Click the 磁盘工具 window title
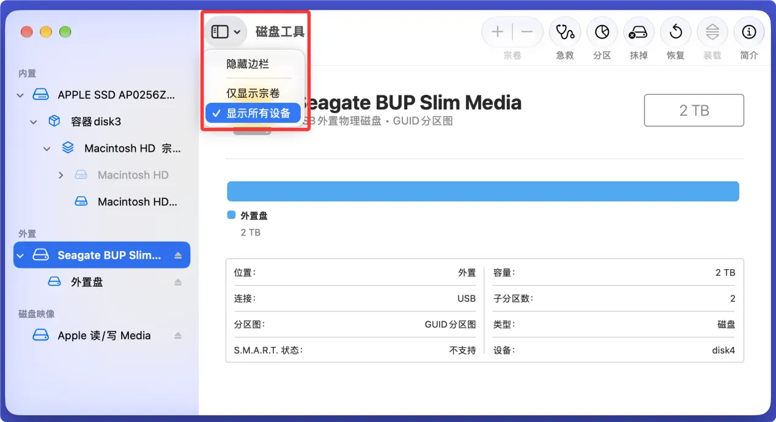 [x=280, y=32]
